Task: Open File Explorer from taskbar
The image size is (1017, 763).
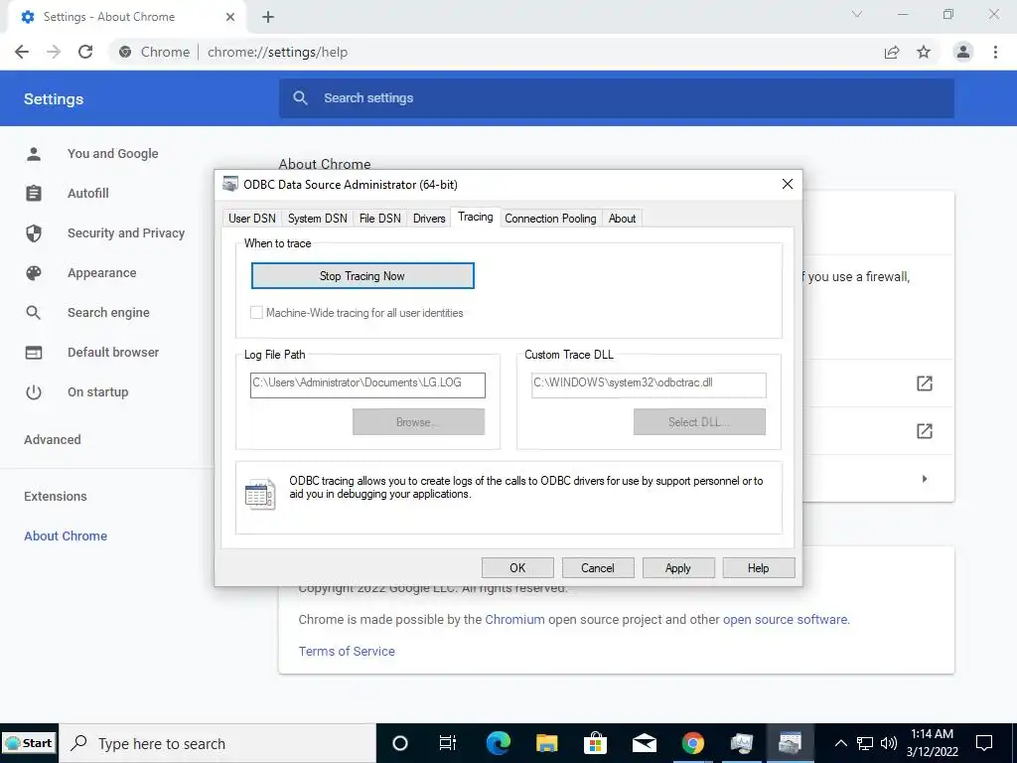Action: tap(547, 743)
